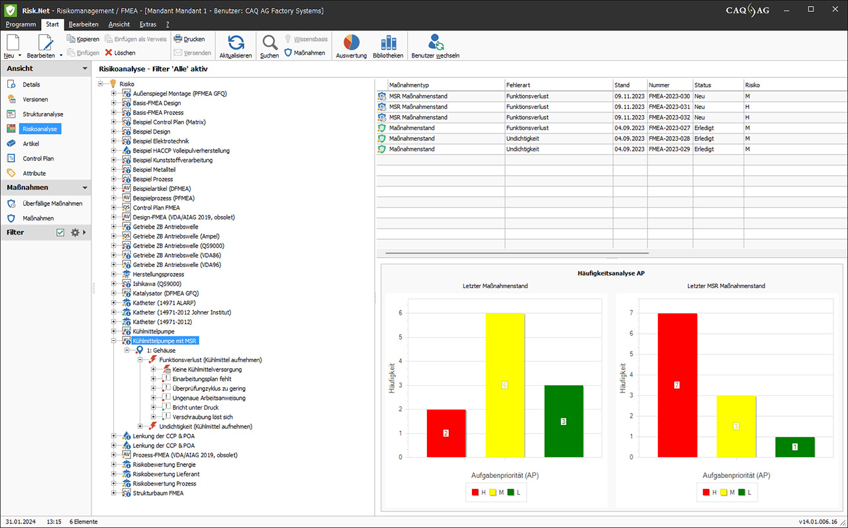Click the Suchen magnifier icon
Image resolution: width=848 pixels, height=528 pixels.
pyautogui.click(x=269, y=42)
